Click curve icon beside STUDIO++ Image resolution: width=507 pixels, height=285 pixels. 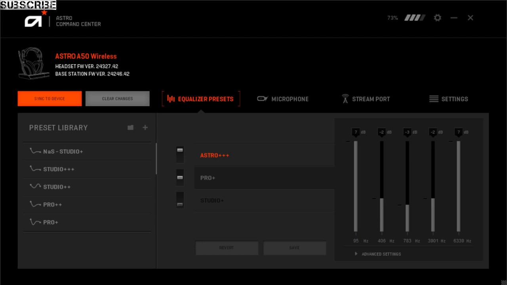[35, 186]
